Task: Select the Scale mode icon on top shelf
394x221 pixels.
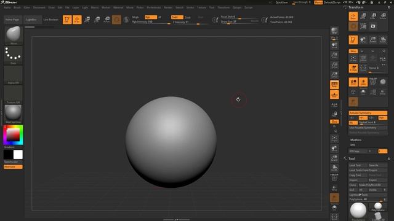Action: [x=97, y=20]
